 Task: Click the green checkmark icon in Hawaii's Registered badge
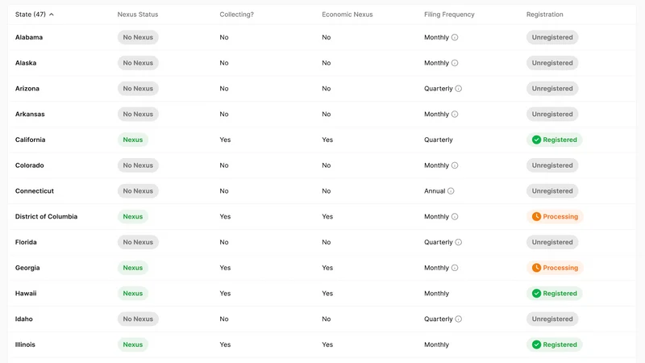tap(536, 294)
